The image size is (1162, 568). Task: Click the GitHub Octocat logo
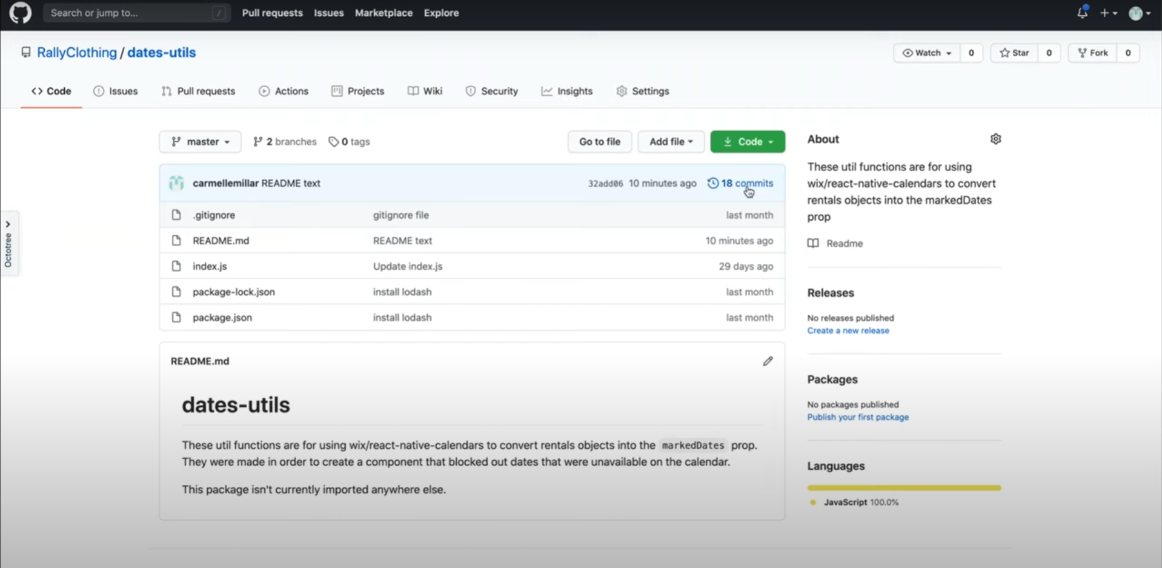[x=20, y=13]
